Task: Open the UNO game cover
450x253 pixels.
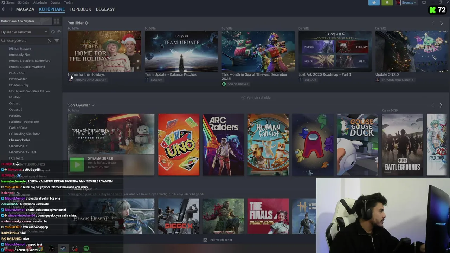Action: tap(179, 144)
